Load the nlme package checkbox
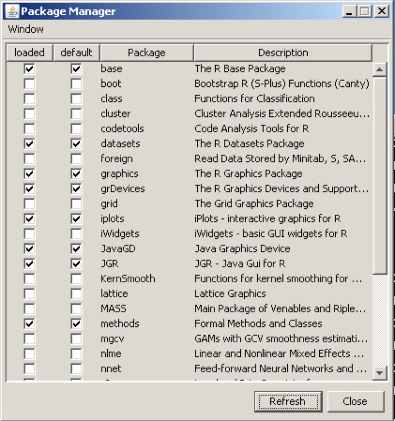Viewport: 395px width, 421px height. (x=29, y=354)
